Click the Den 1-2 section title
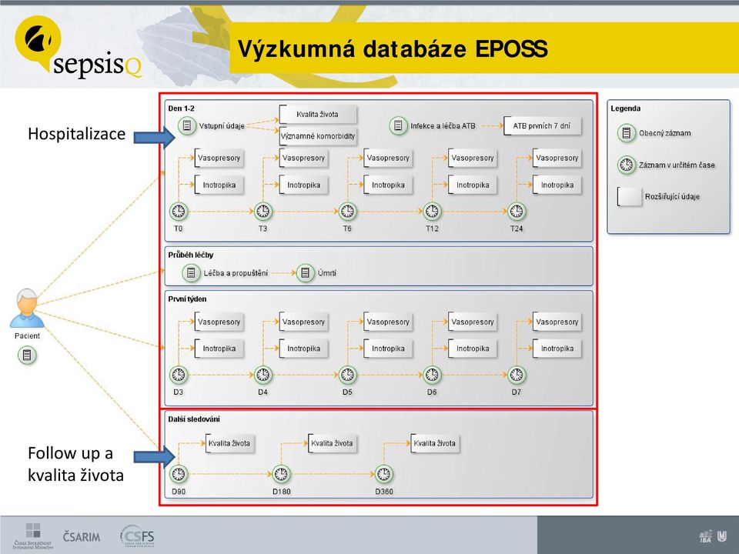 pyautogui.click(x=182, y=108)
